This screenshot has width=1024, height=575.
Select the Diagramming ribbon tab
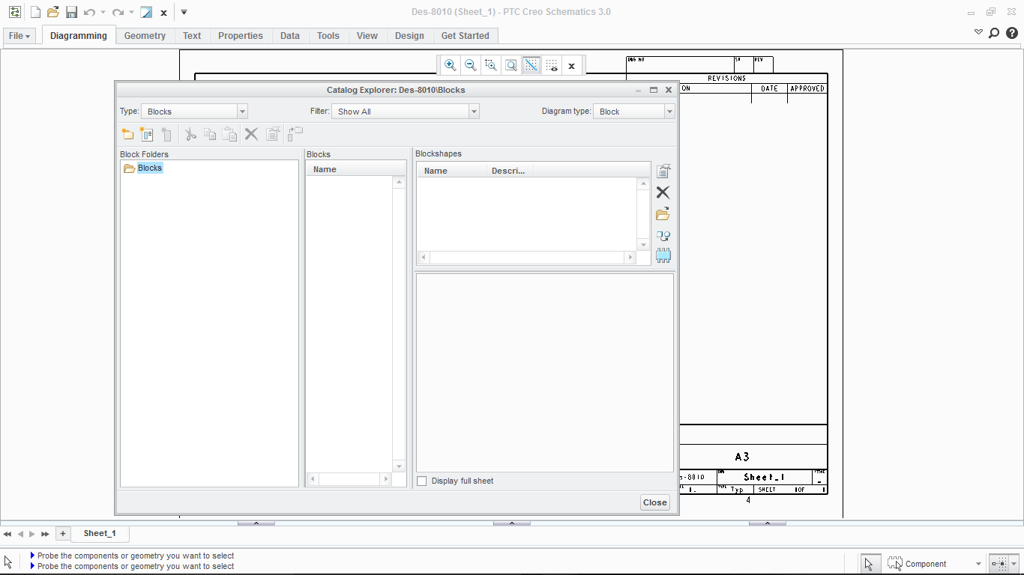(x=79, y=35)
